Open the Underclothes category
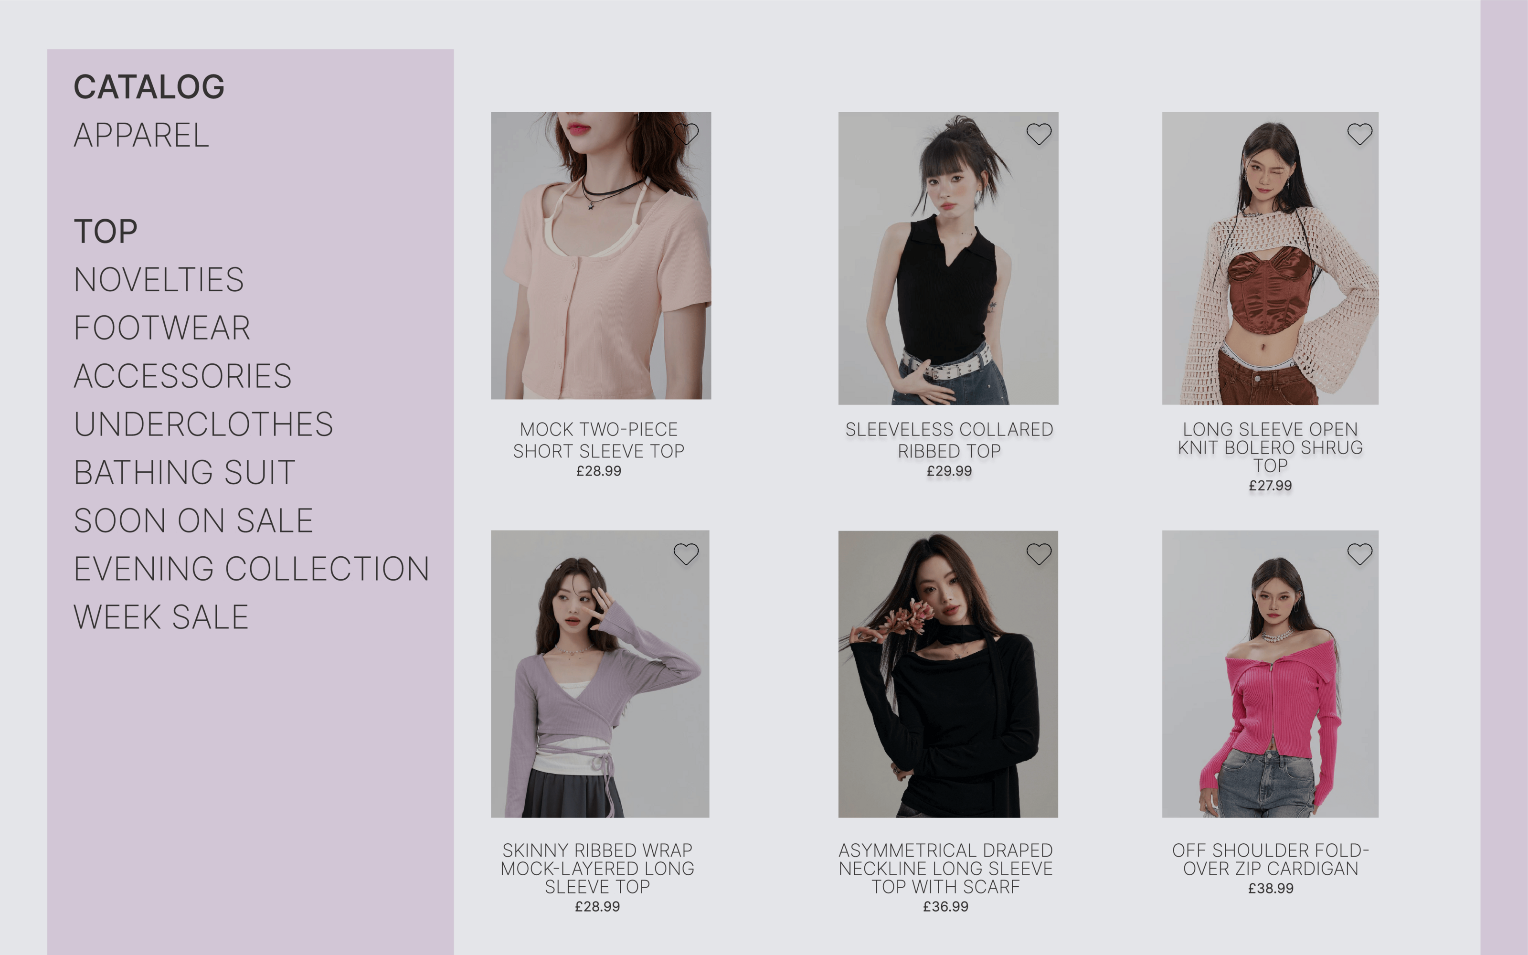Image resolution: width=1528 pixels, height=955 pixels. (x=203, y=424)
